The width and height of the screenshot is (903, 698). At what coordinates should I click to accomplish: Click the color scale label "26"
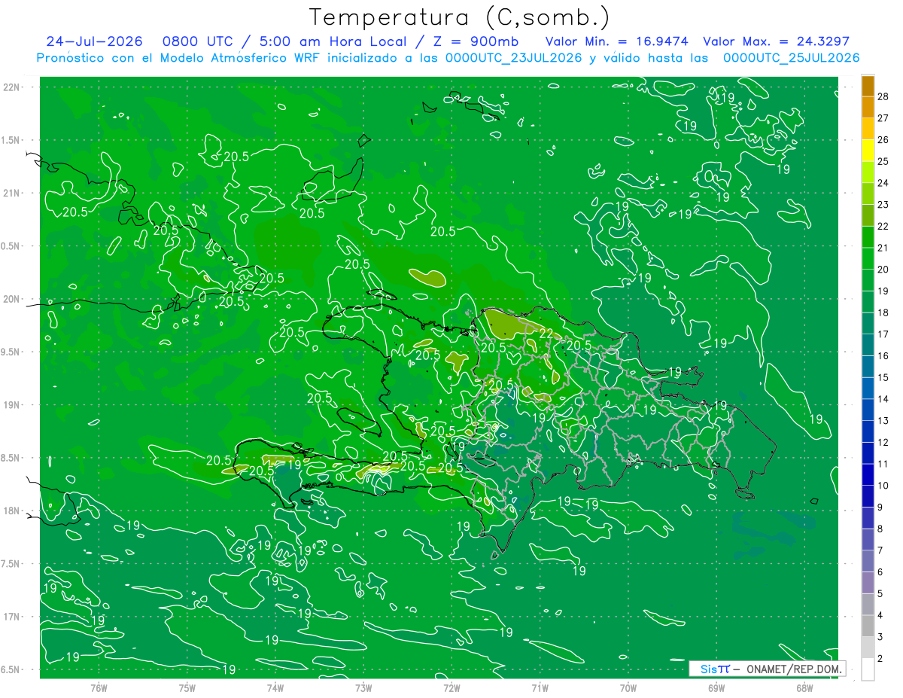(x=883, y=139)
